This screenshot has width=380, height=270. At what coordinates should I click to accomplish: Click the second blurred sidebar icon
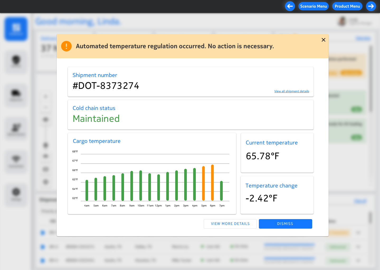[x=16, y=62]
